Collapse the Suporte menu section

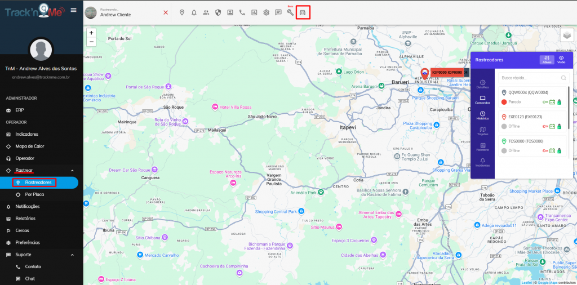pyautogui.click(x=72, y=255)
